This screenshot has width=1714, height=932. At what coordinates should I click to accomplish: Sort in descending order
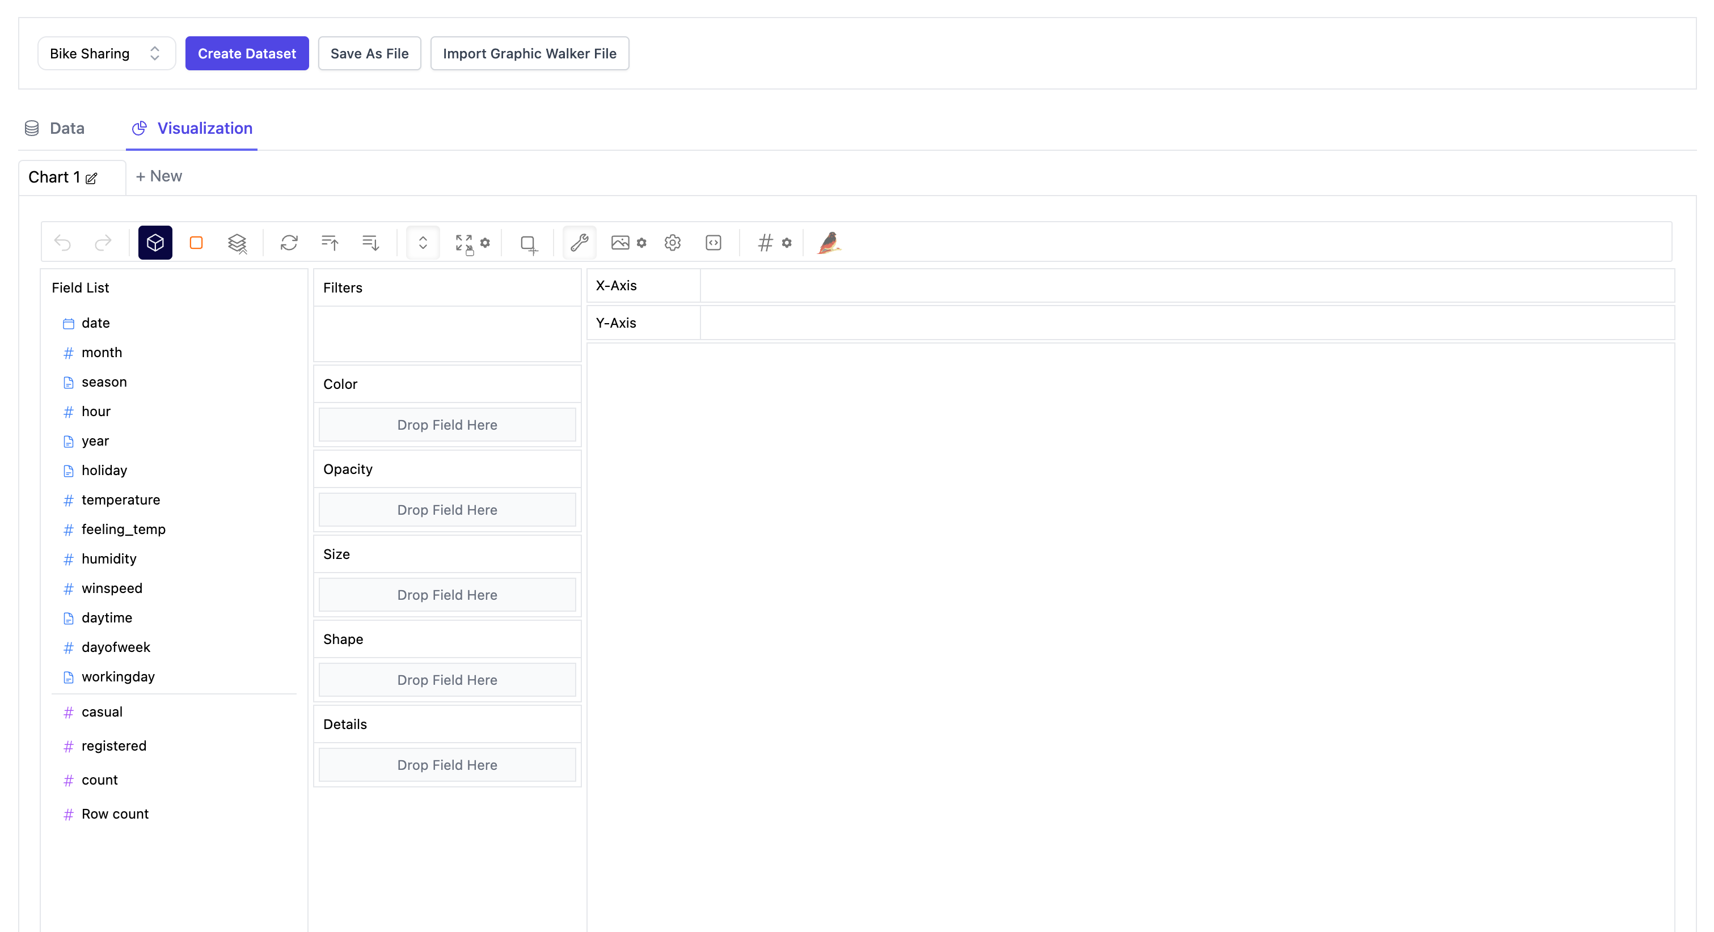pos(370,243)
